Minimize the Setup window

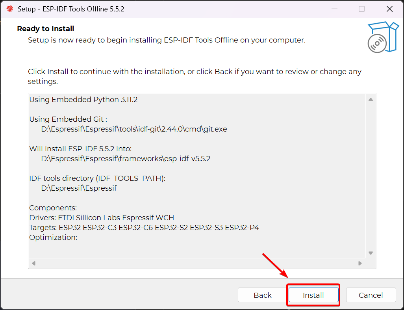(x=334, y=9)
